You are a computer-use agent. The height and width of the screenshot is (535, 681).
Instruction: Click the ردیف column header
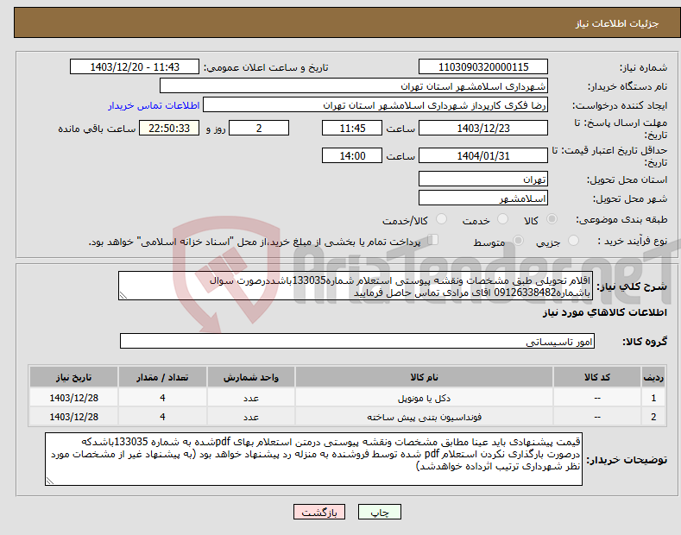[653, 377]
